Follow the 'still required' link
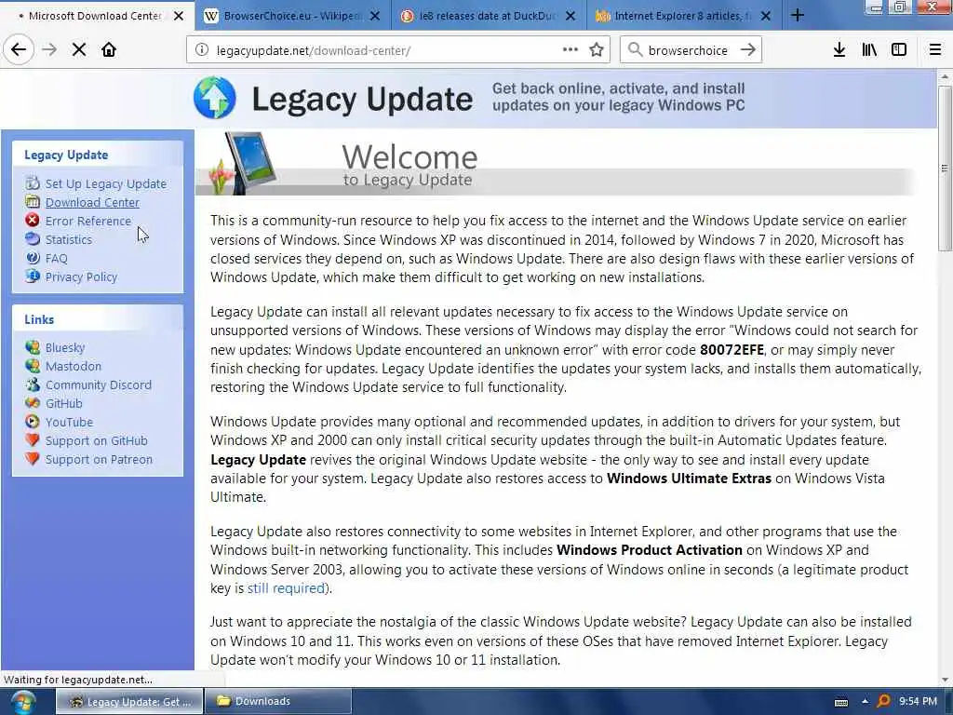Viewport: 953px width, 715px height. [x=286, y=588]
